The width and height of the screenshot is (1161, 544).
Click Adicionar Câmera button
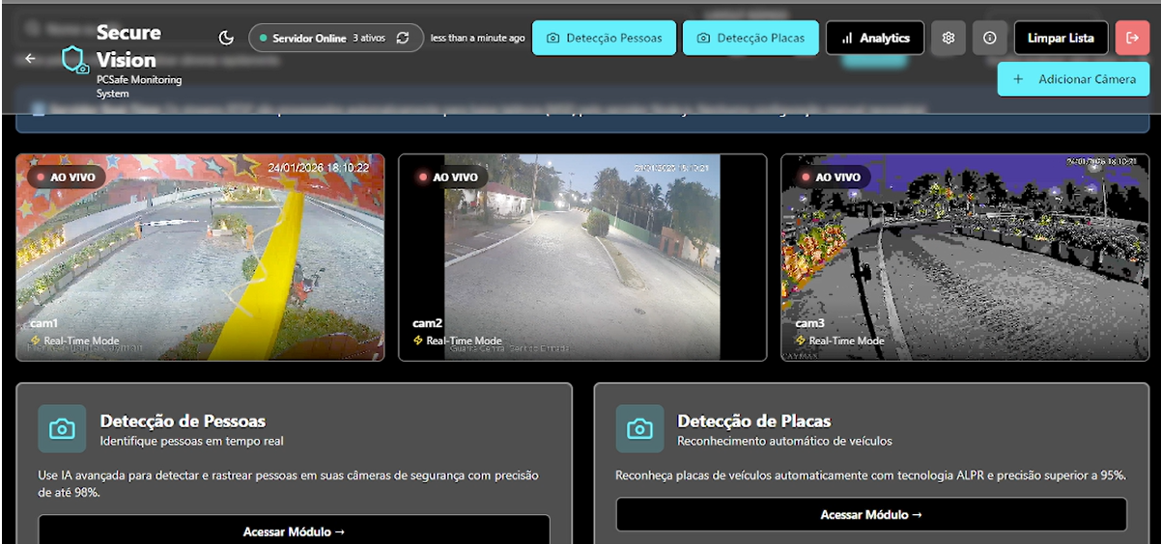1074,79
